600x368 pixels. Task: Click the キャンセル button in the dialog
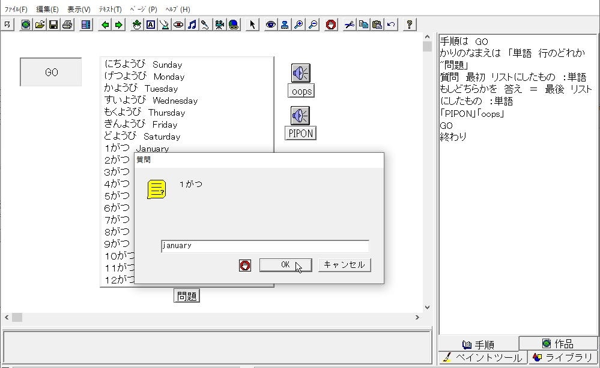344,265
